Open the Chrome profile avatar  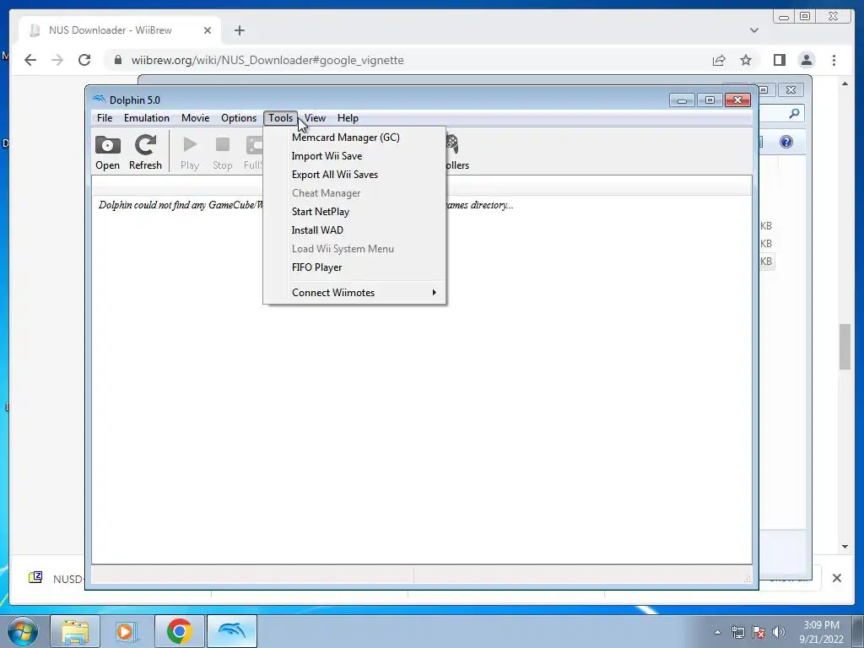click(x=806, y=60)
